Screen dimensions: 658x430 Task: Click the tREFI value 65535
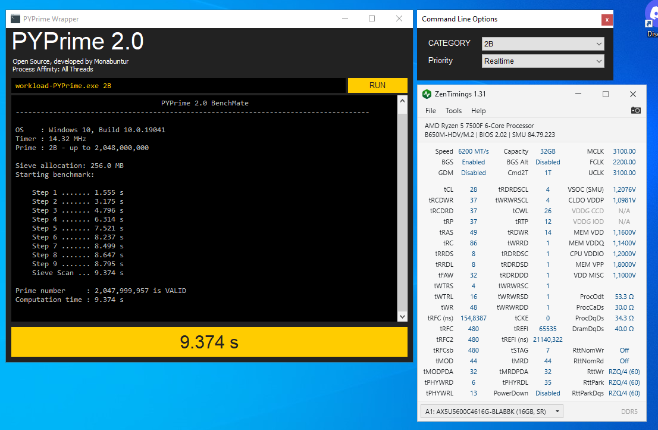547,329
